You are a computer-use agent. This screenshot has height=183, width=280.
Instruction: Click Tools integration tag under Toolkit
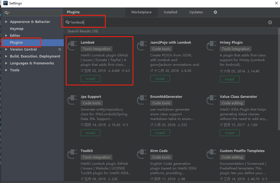point(96,157)
